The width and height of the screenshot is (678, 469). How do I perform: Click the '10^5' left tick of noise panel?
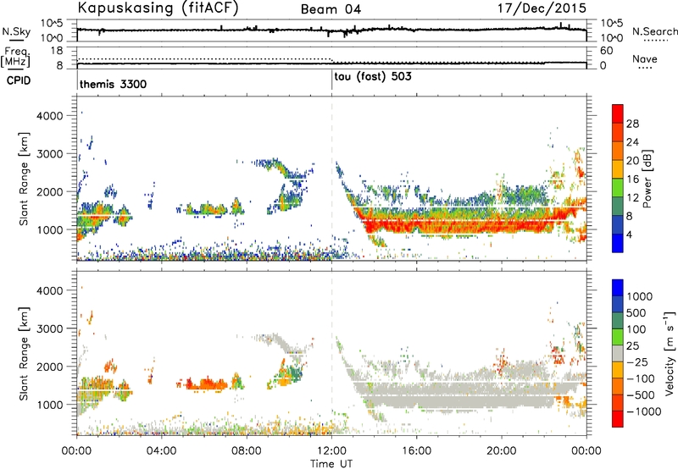[52, 24]
